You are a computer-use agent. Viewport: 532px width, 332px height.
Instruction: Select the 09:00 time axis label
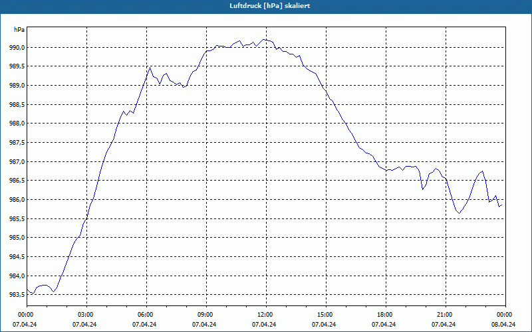(204, 315)
